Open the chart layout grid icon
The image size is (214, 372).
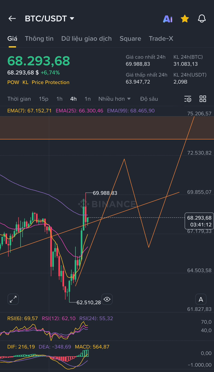pyautogui.click(x=203, y=99)
